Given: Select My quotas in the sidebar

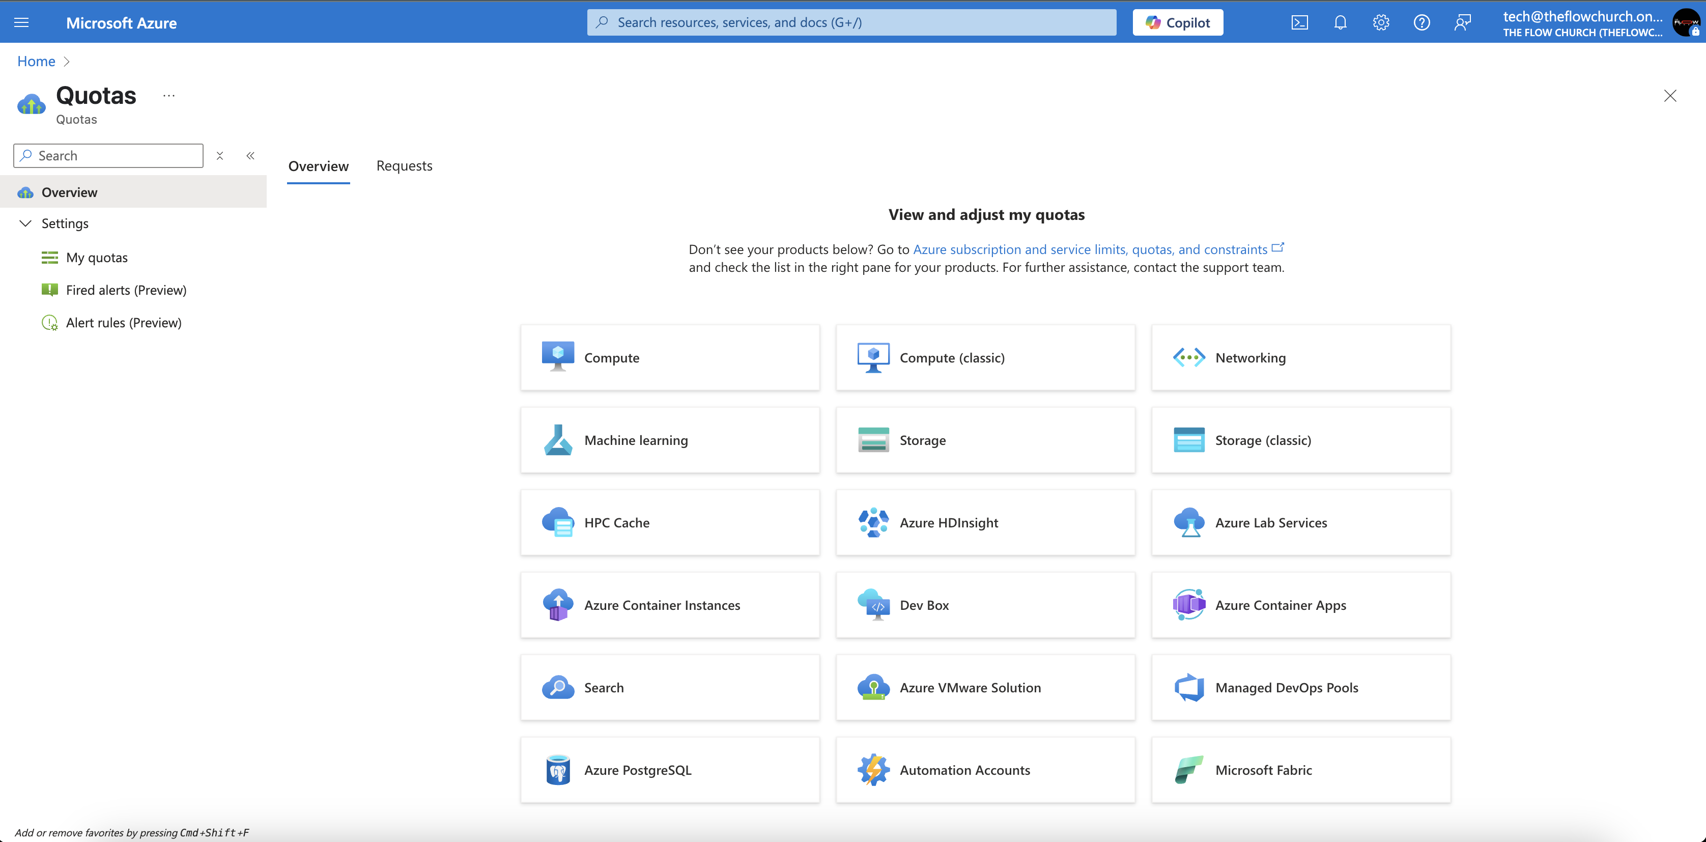Looking at the screenshot, I should pos(97,257).
